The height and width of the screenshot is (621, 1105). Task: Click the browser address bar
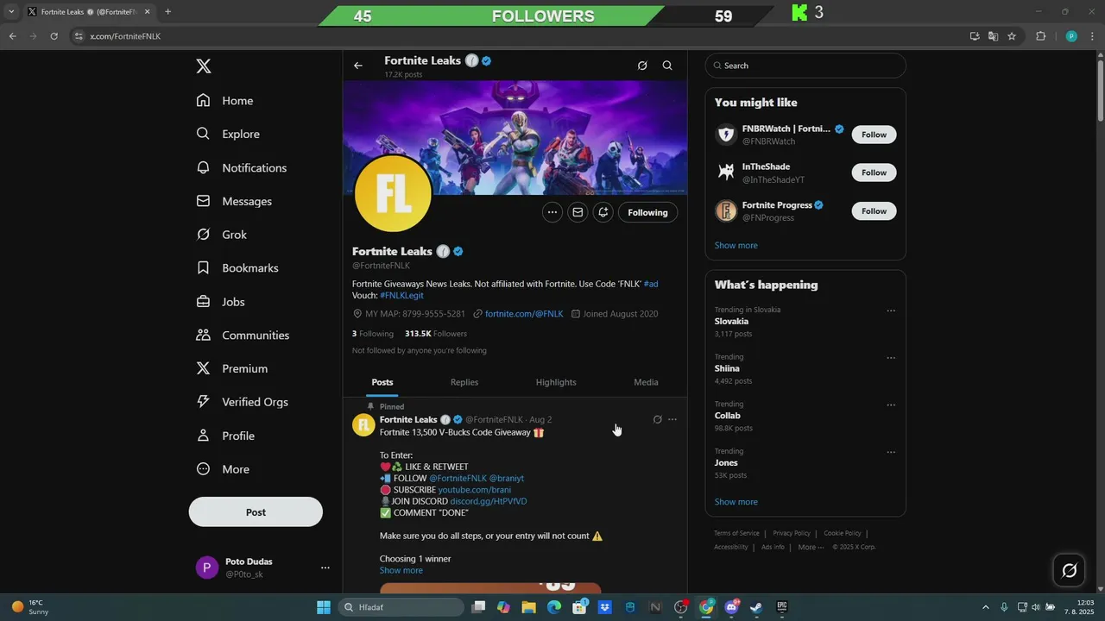[x=518, y=36]
